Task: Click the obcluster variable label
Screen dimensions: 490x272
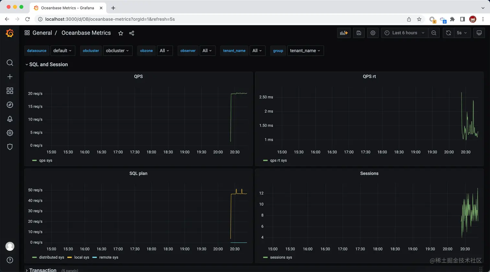Action: [x=91, y=51]
